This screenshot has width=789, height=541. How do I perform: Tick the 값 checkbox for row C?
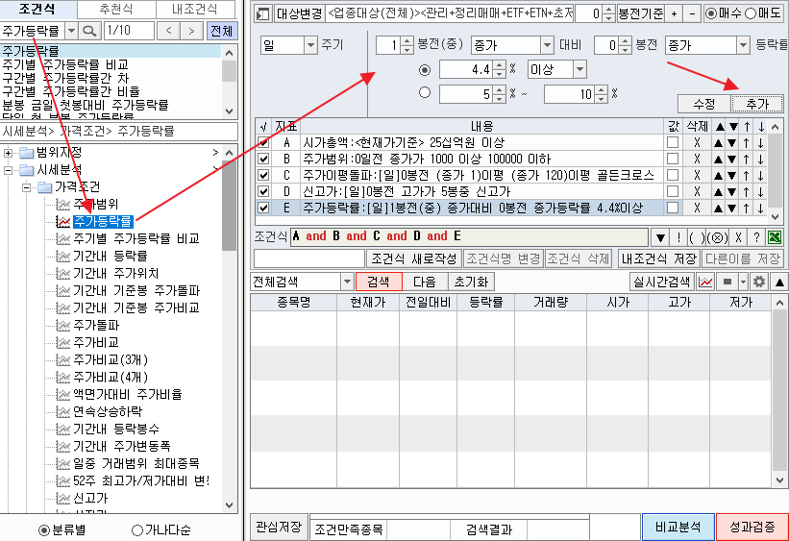673,175
